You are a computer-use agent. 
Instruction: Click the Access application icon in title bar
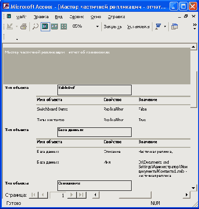click(x=6, y=6)
